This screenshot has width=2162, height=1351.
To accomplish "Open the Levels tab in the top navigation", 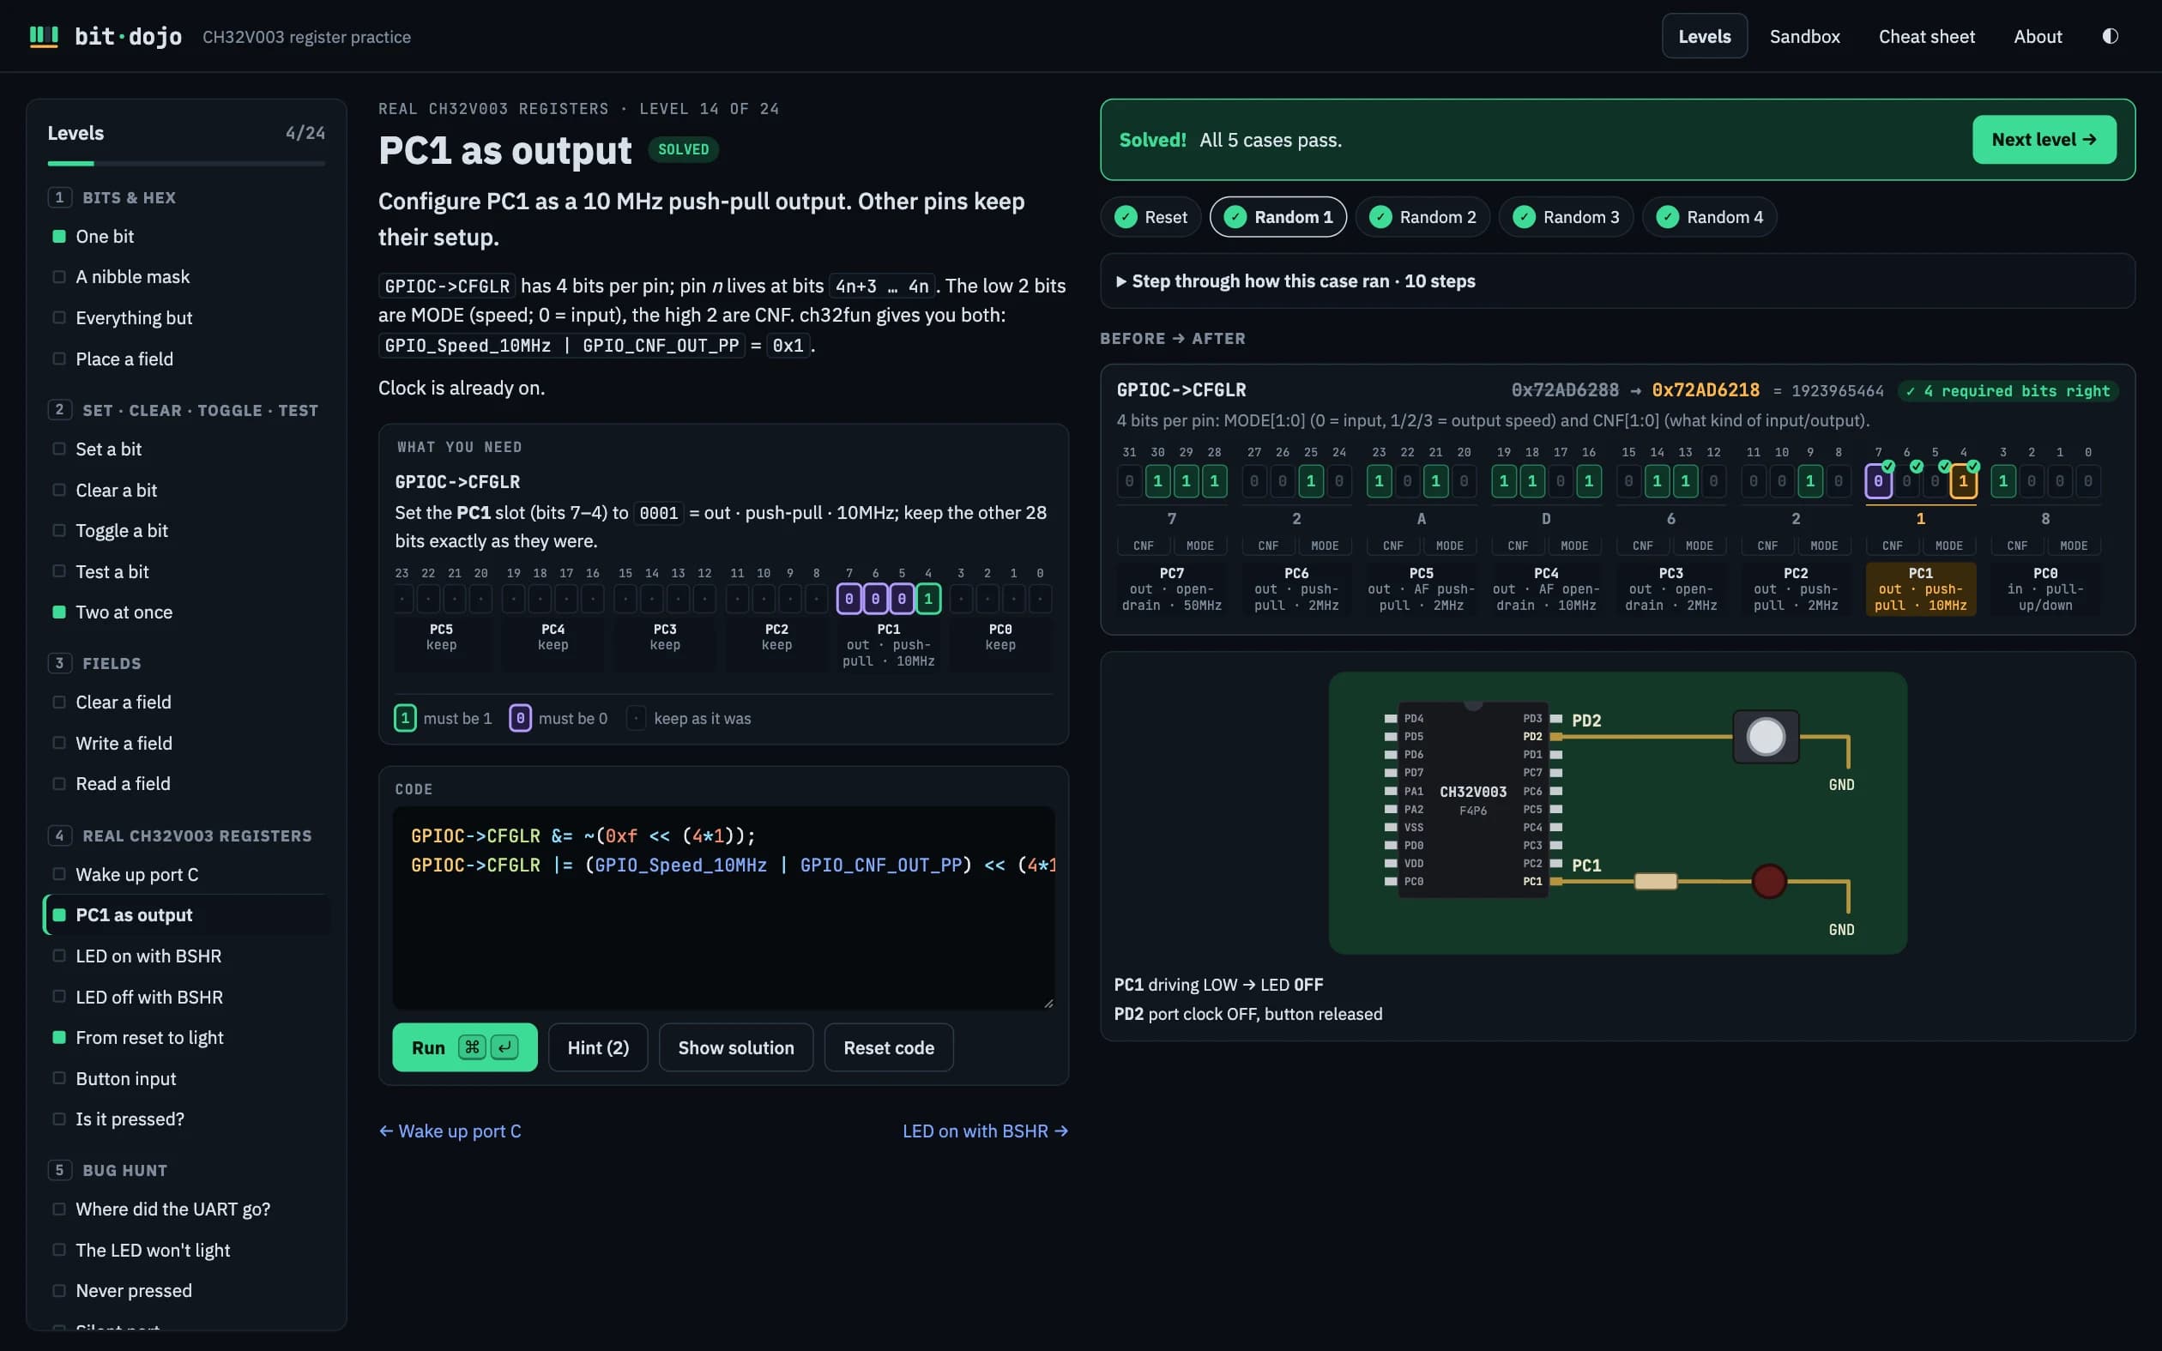I will point(1704,36).
